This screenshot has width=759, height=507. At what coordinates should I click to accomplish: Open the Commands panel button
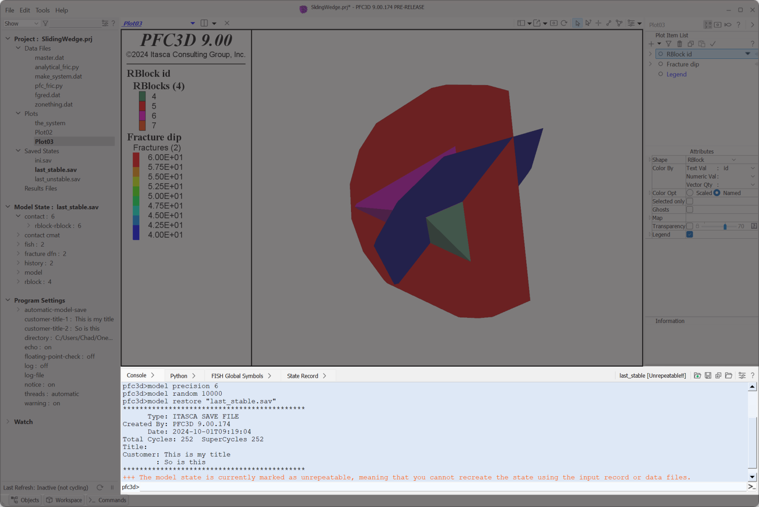click(x=107, y=500)
